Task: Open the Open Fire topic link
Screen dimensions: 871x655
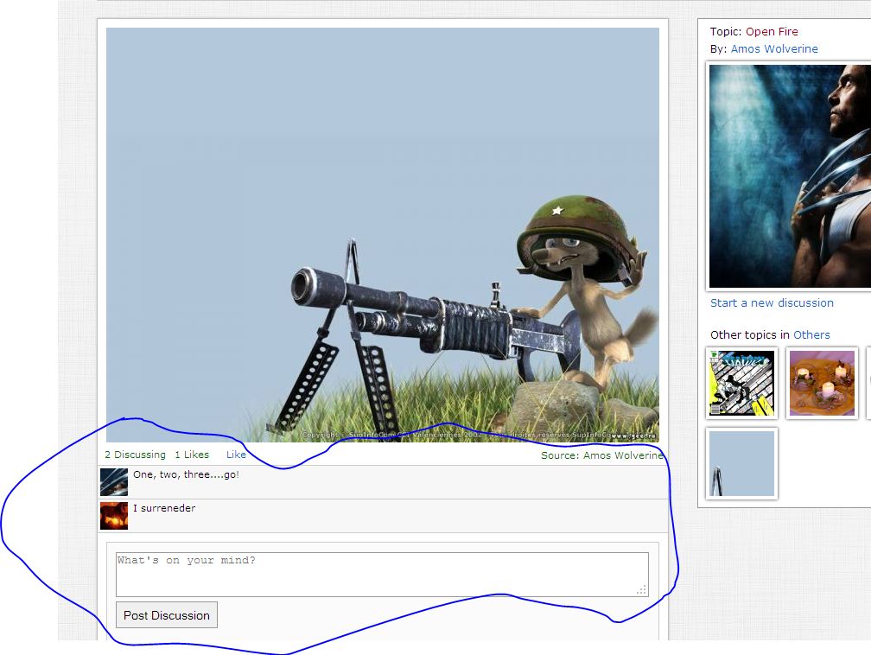Action: pos(772,32)
